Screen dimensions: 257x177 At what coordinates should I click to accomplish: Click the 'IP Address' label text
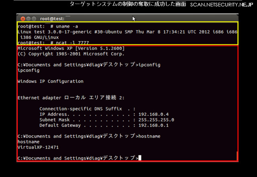54,114
